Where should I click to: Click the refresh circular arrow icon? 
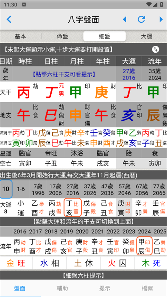click(141, 19)
